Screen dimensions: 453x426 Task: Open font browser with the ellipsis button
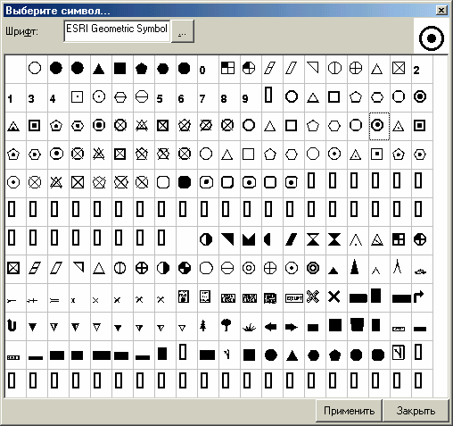(x=183, y=31)
